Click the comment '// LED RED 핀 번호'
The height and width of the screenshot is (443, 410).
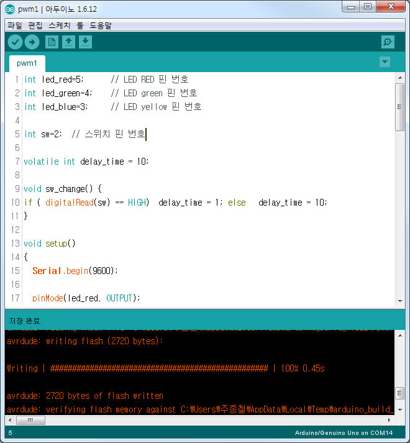(x=150, y=80)
